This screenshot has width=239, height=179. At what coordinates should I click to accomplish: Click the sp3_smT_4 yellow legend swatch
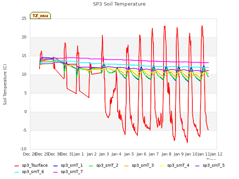tap(162, 166)
